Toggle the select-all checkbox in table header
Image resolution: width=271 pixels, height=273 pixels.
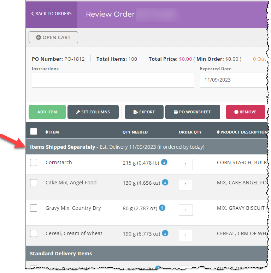tap(34, 131)
